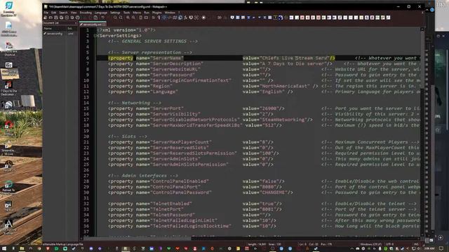Image resolution: width=449 pixels, height=252 pixels.
Task: Click the ControlPanelPassword value CHANGEME
Action: 274,192
